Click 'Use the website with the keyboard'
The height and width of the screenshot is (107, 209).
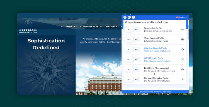coord(157,81)
